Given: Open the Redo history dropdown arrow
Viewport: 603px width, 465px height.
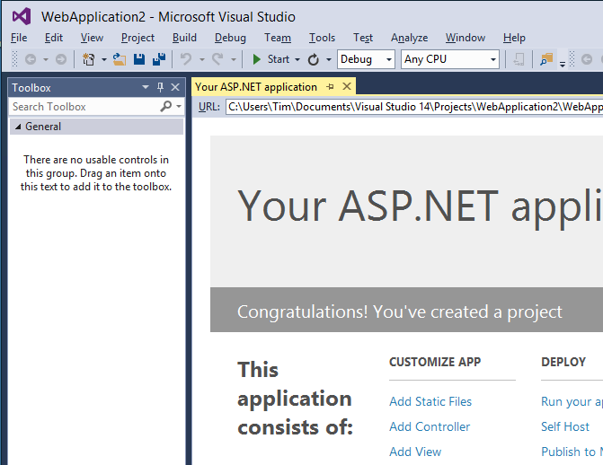Looking at the screenshot, I should point(234,59).
